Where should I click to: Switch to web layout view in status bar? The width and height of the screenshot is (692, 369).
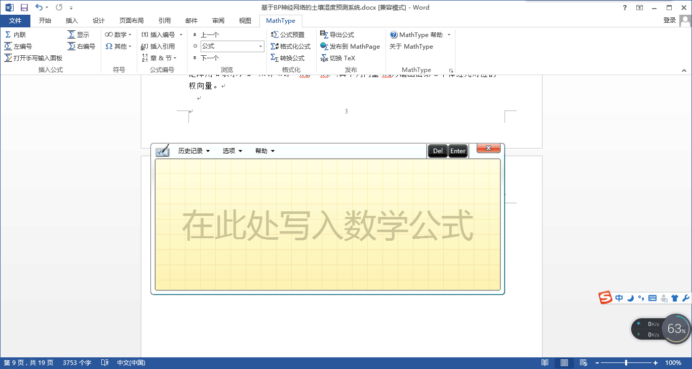584,363
